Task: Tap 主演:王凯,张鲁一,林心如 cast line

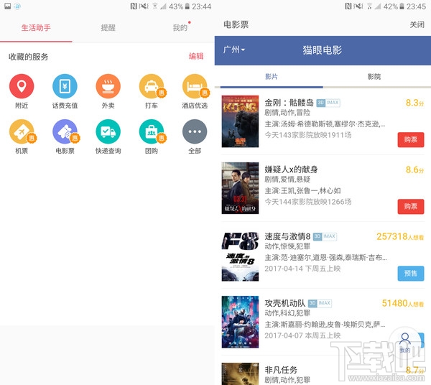Action: (302, 190)
